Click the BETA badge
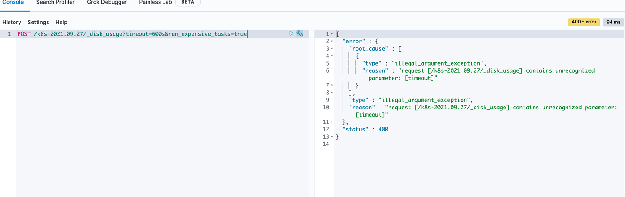 [187, 2]
